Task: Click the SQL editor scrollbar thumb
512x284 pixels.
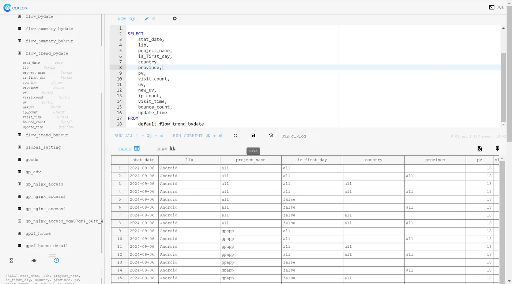Action: (x=504, y=87)
